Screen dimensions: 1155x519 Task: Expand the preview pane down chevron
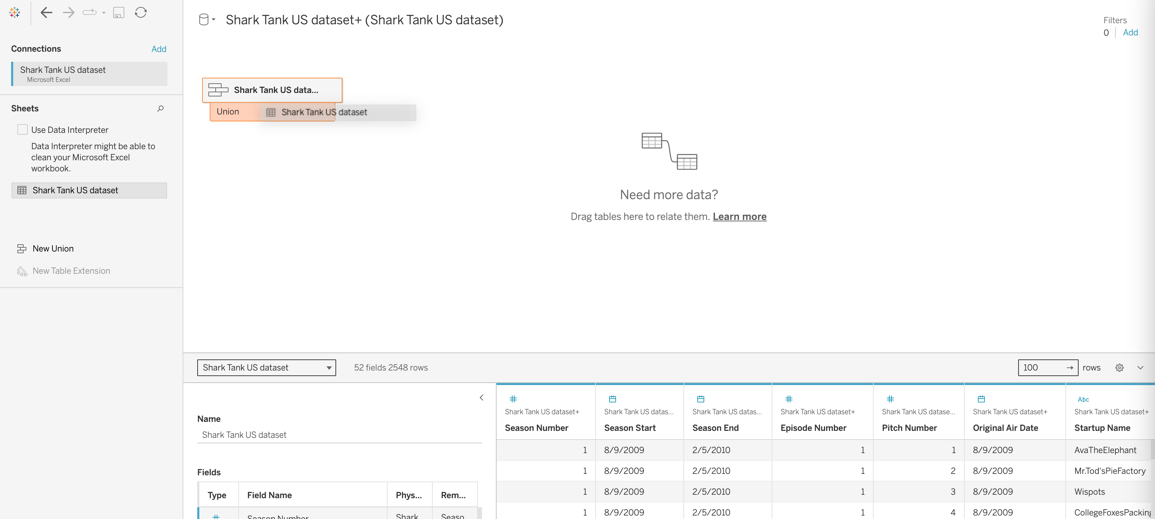1140,368
